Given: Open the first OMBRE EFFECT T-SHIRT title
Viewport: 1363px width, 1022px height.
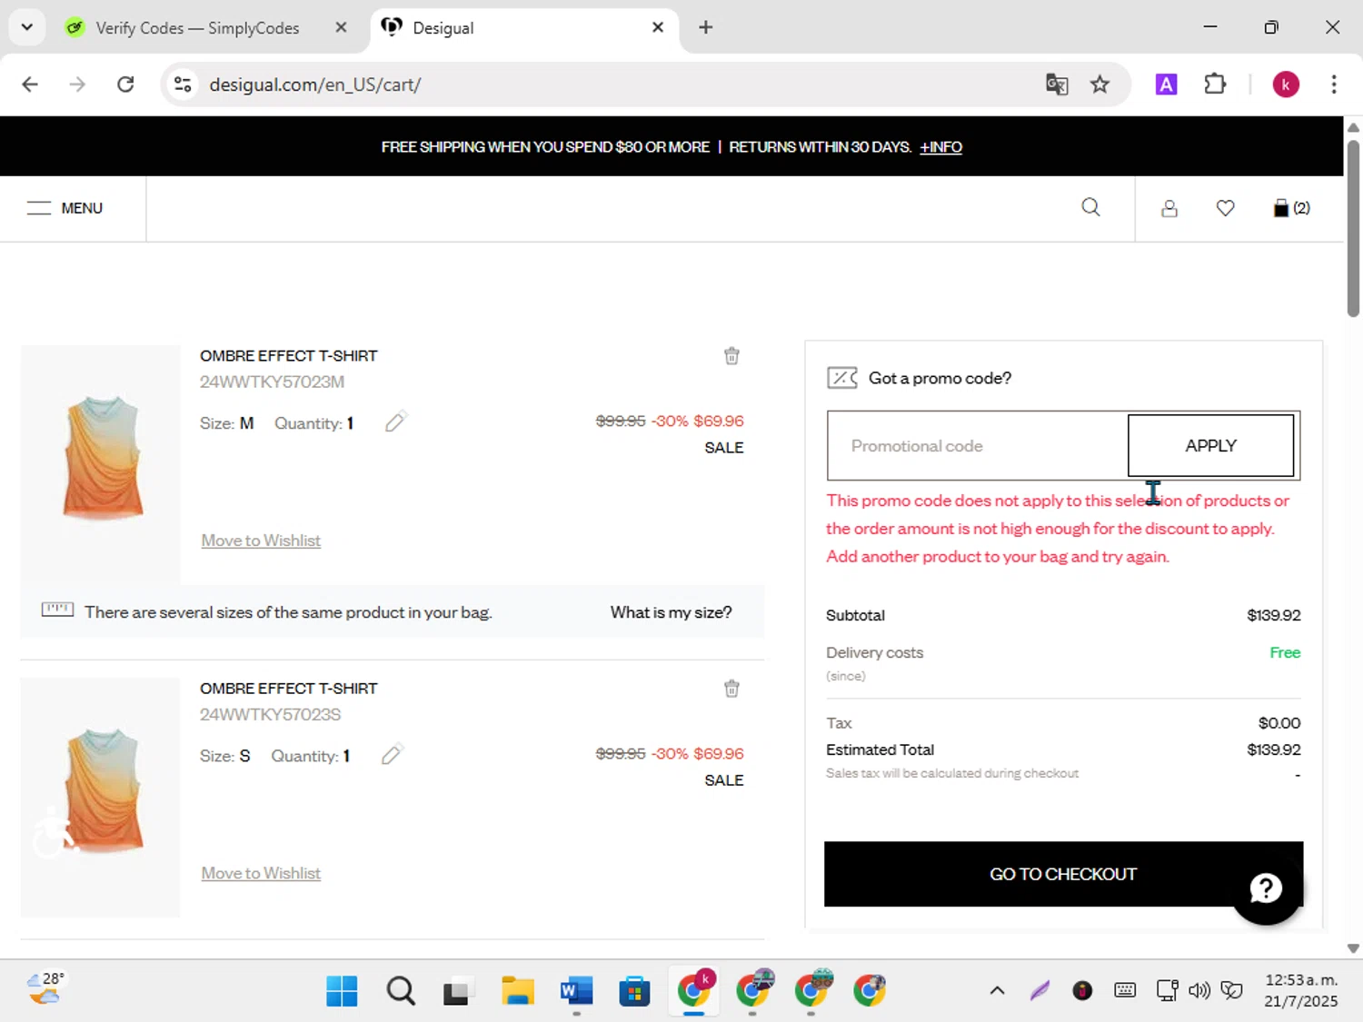Looking at the screenshot, I should [x=289, y=356].
